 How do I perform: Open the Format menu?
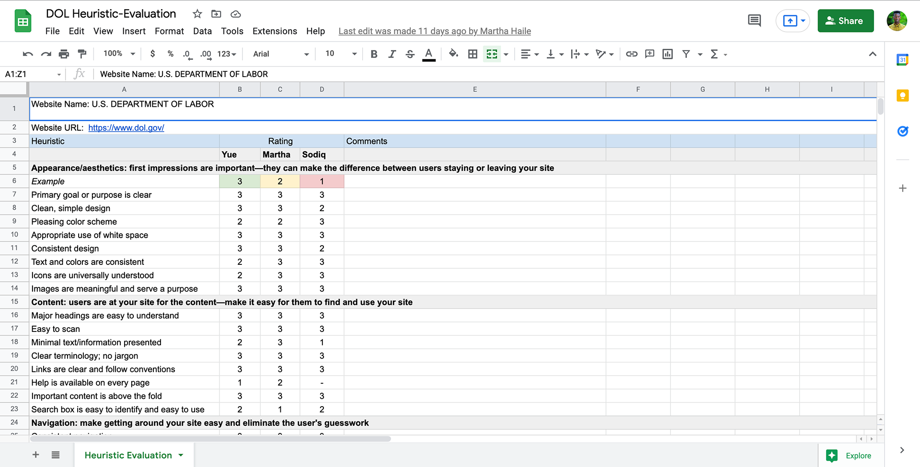(169, 31)
